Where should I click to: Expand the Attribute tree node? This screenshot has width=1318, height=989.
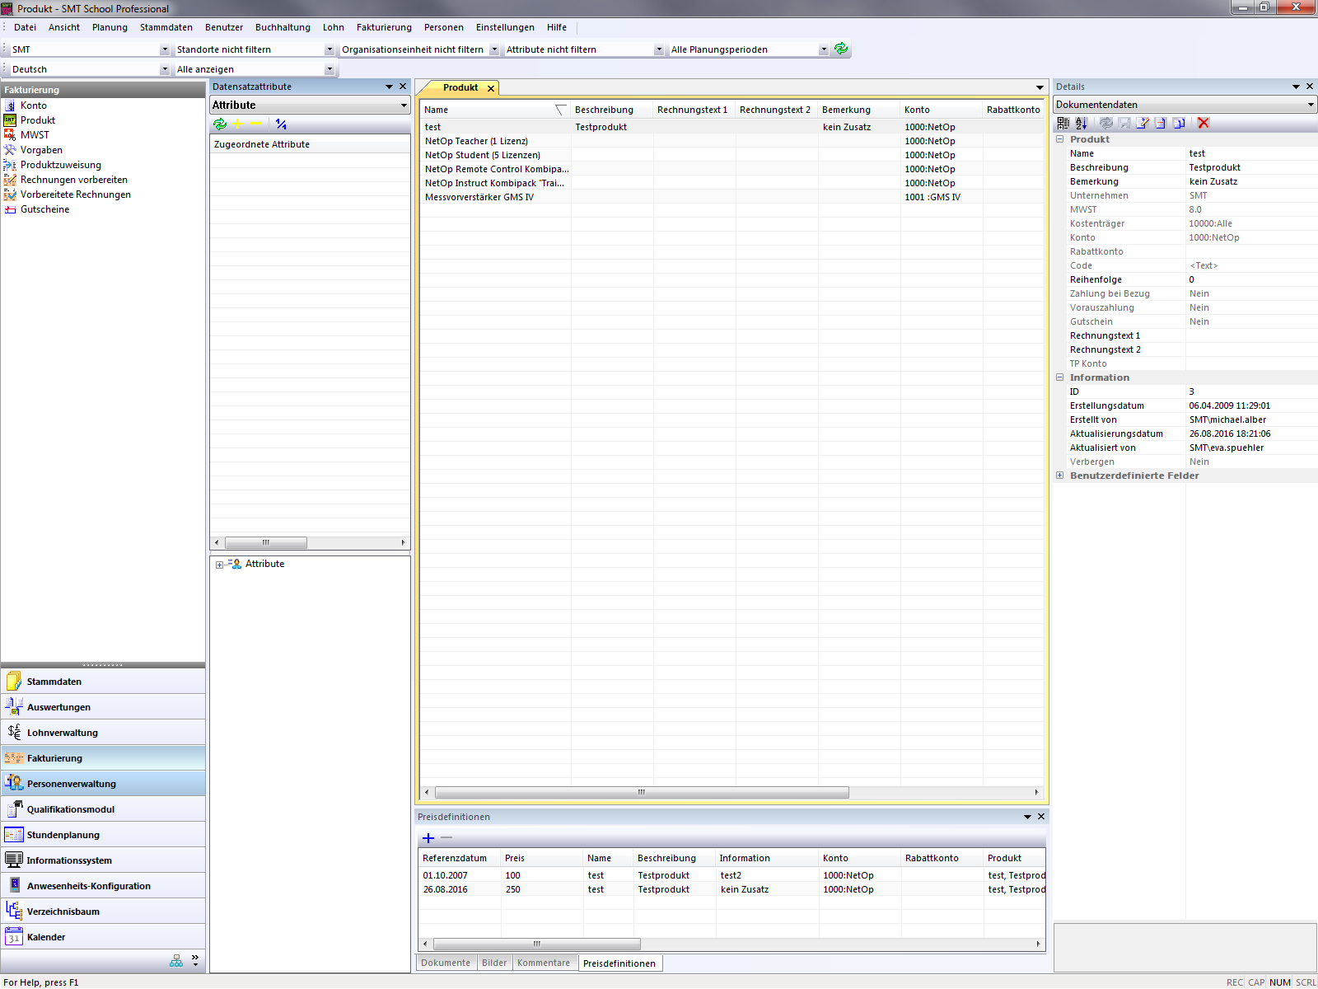[x=219, y=565]
